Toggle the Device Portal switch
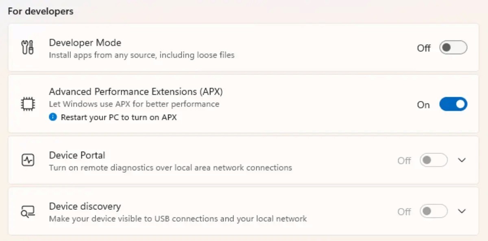488x241 pixels. pos(434,160)
